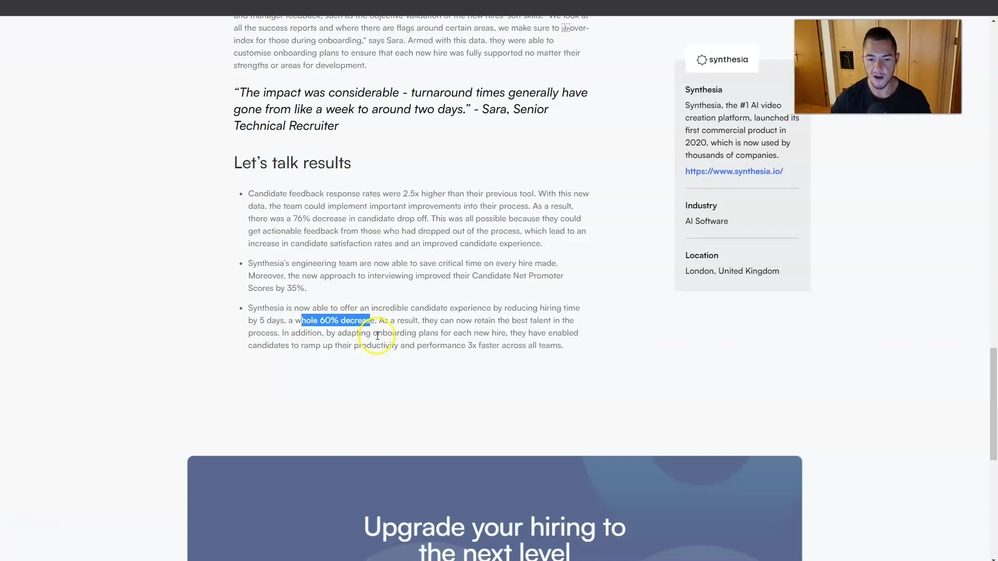The image size is (998, 561).
Task: Click the Location field expander
Action: (701, 255)
